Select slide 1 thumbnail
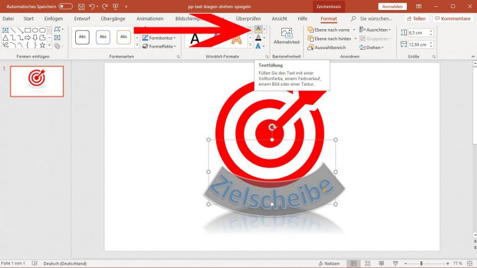Screen dimensions: 477x268 37,81
